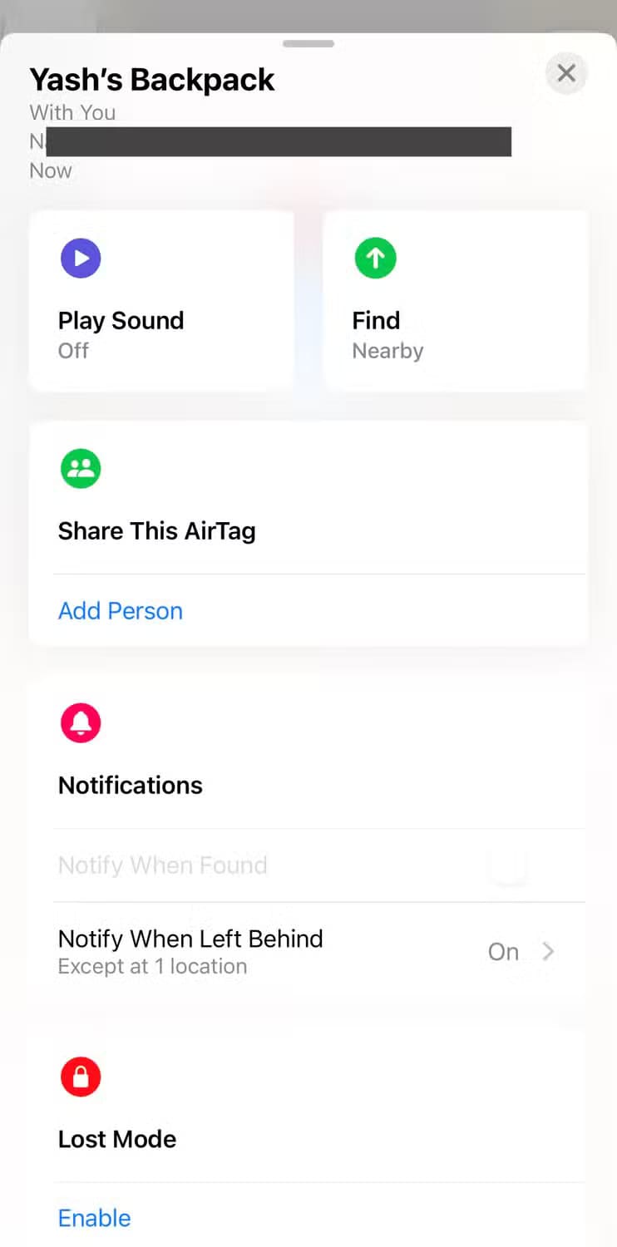Screen dimensions: 617x1247
Task: Tap the pink Notifications bell icon
Action: (81, 723)
